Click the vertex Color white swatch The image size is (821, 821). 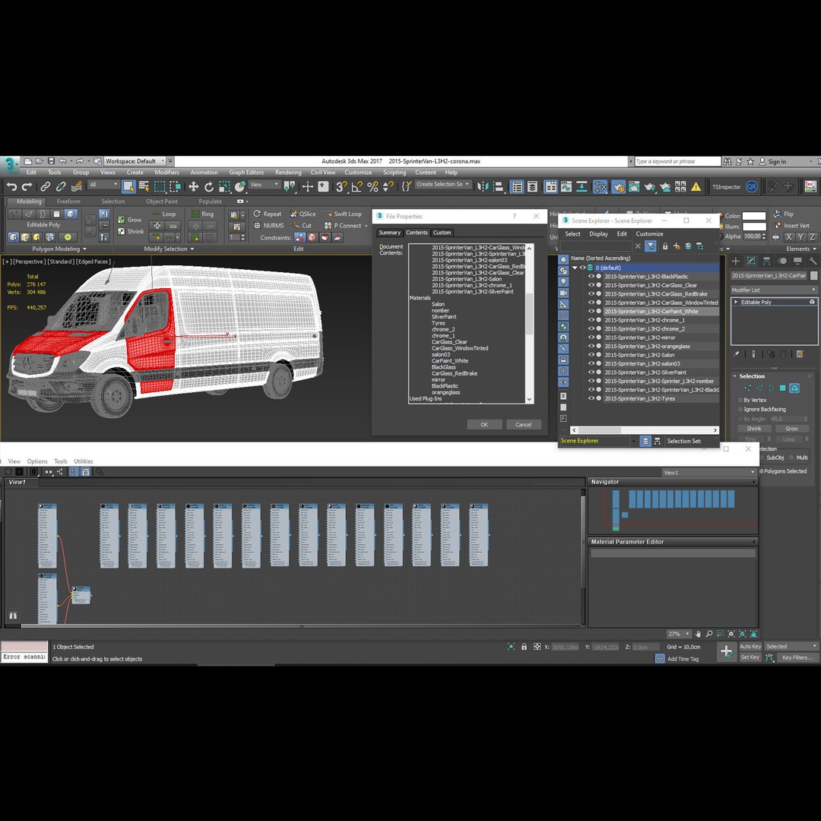754,216
